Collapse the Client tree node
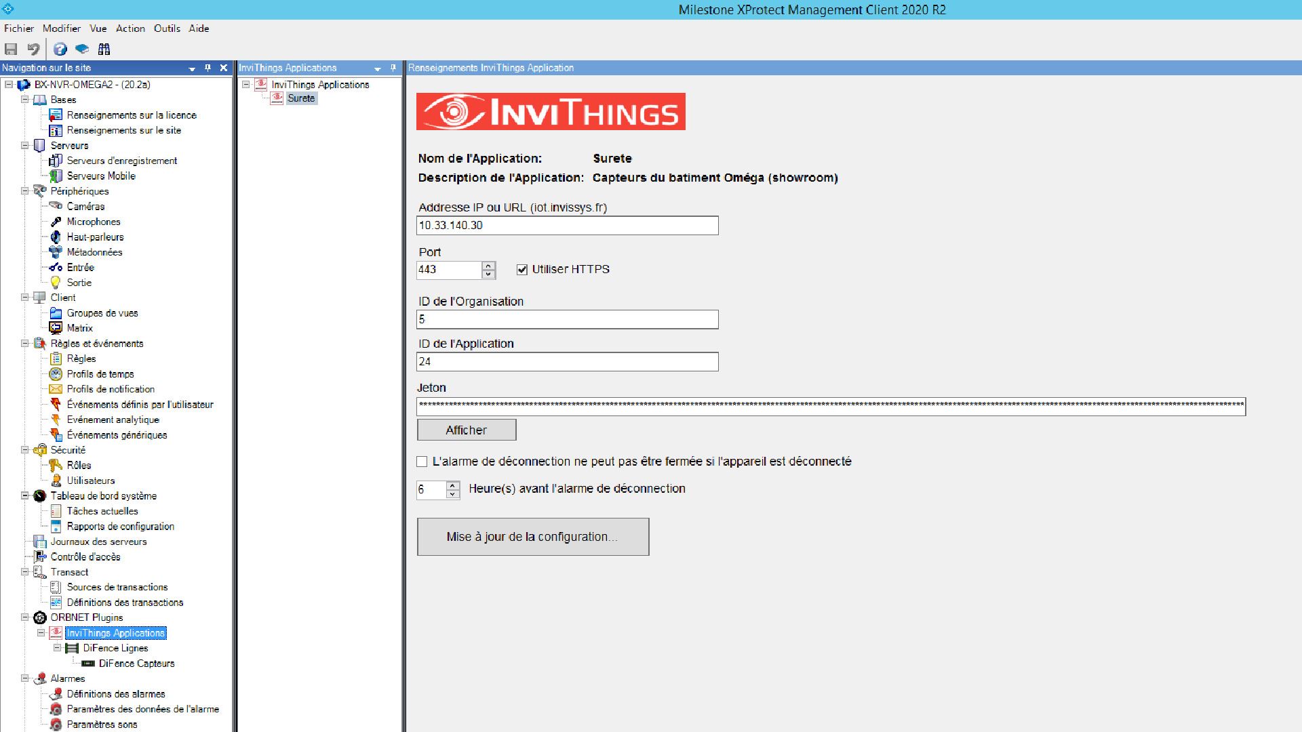1302x732 pixels. [x=25, y=298]
